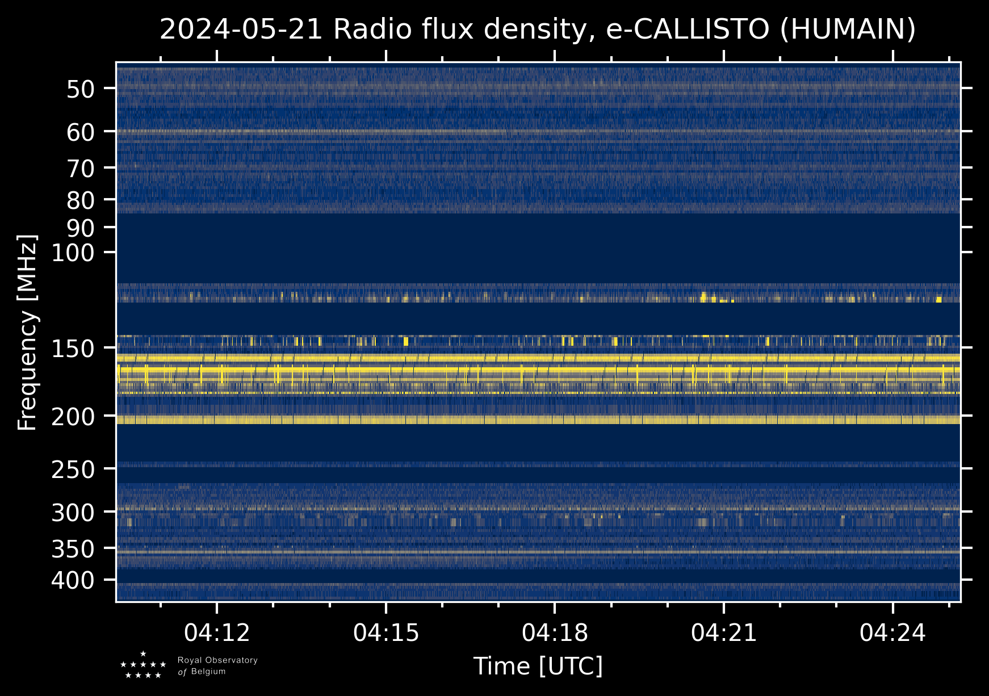Select the 04:18 time tick label

click(x=555, y=633)
